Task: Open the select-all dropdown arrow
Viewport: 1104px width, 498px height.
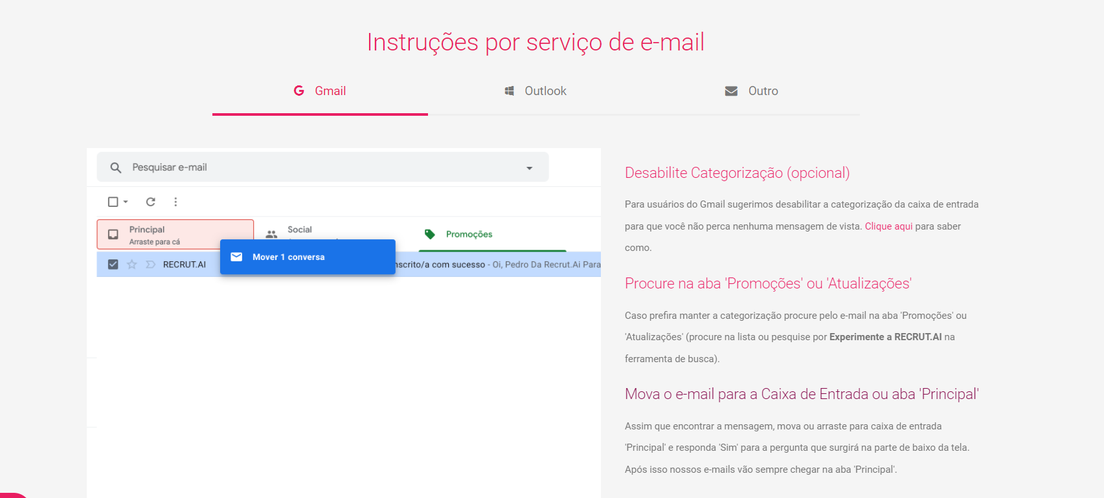Action: click(126, 202)
